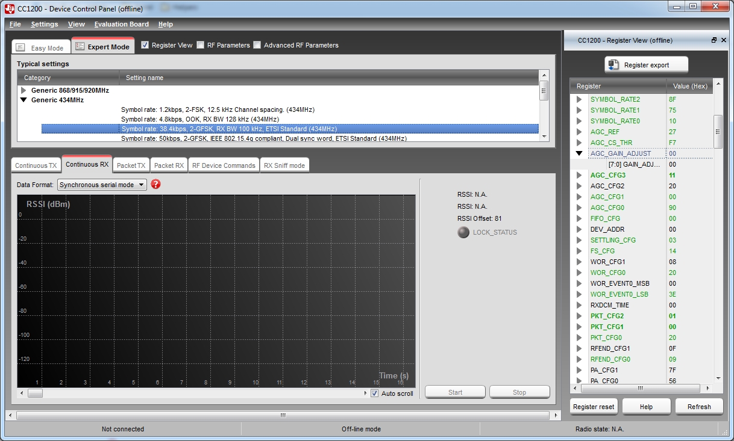734x441 pixels.
Task: Click the Stop button
Action: tap(519, 392)
